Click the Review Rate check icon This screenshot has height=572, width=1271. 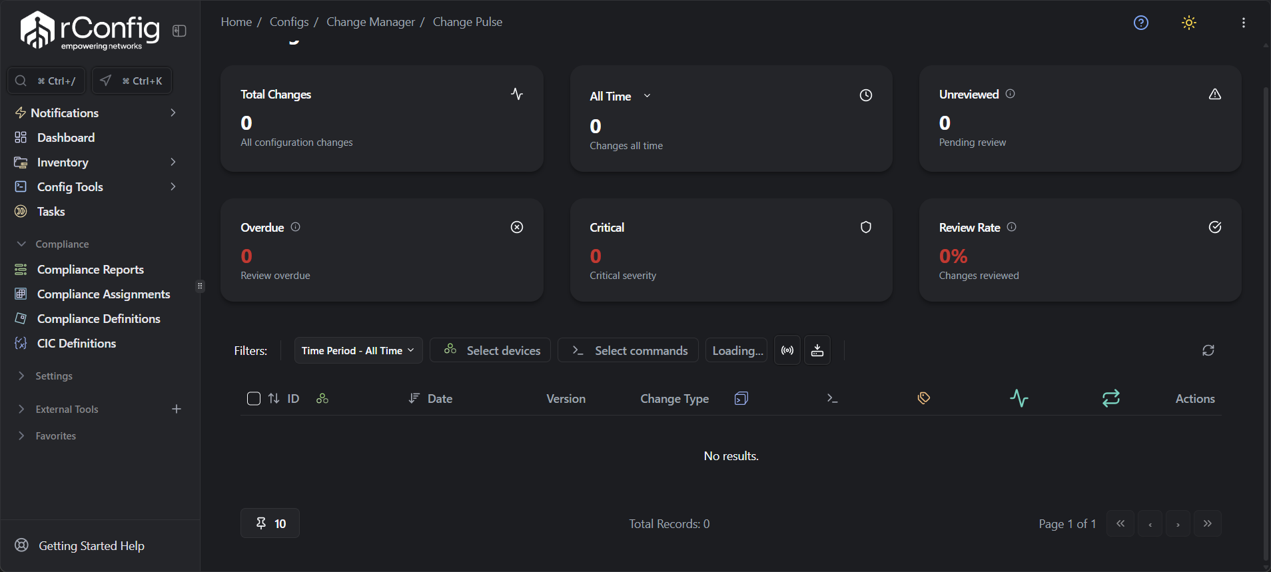[x=1215, y=227]
